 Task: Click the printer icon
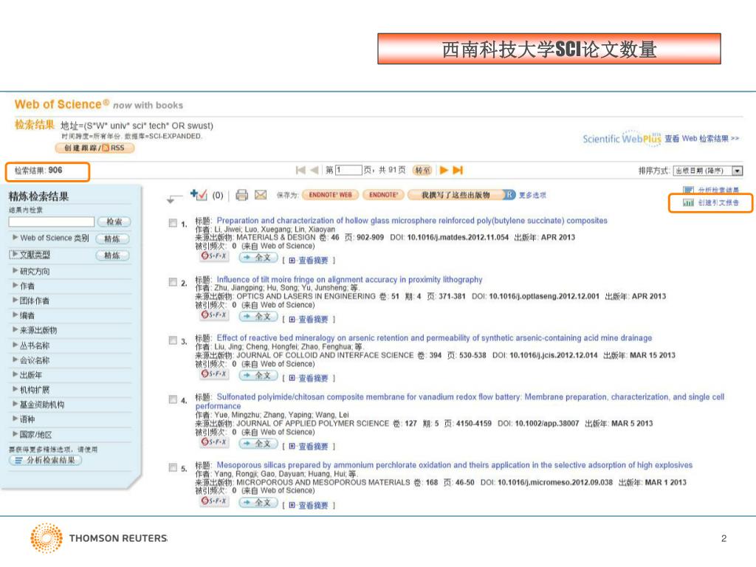point(241,195)
